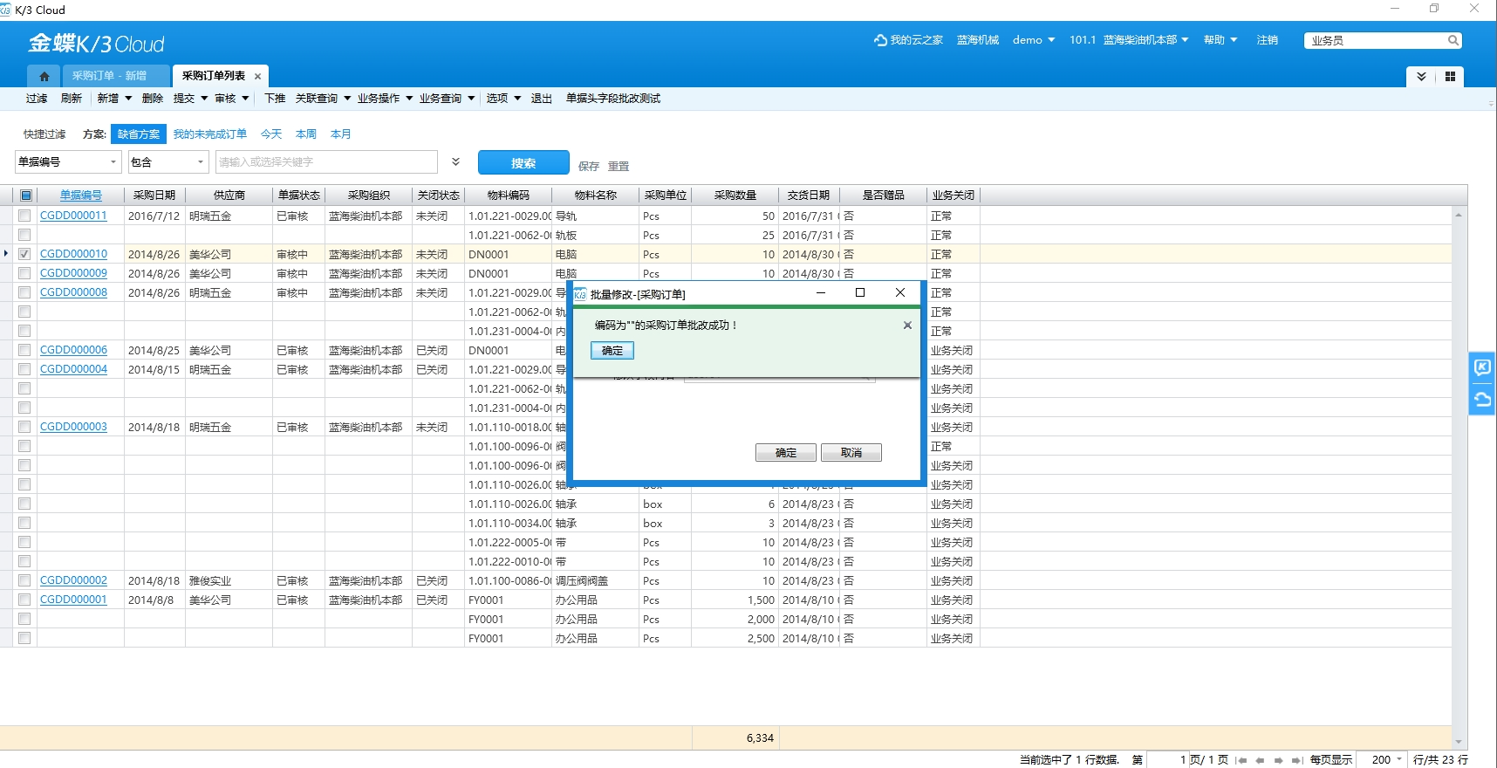
Task: Expand the 提交 dropdown arrow
Action: click(x=204, y=99)
